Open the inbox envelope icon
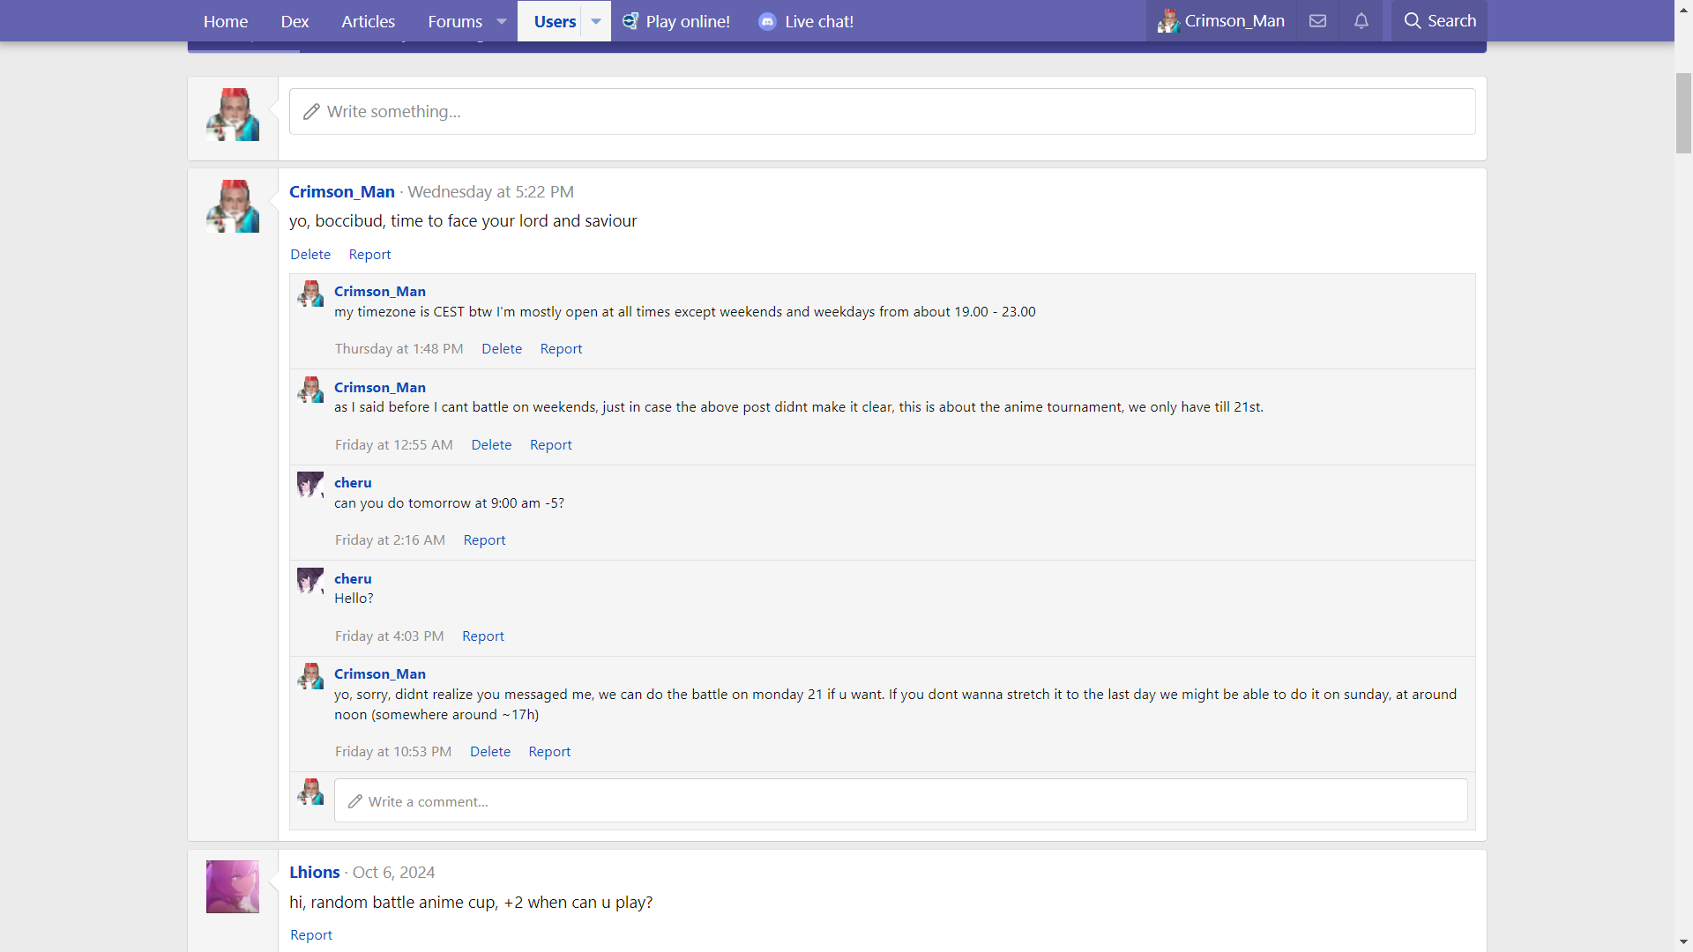The height and width of the screenshot is (952, 1693). click(x=1317, y=21)
